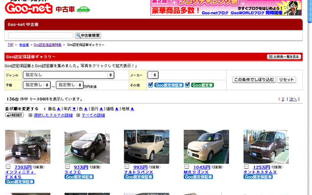The width and height of the screenshot is (312, 195).
Task: Click the used car search text field
Action: click(x=41, y=36)
